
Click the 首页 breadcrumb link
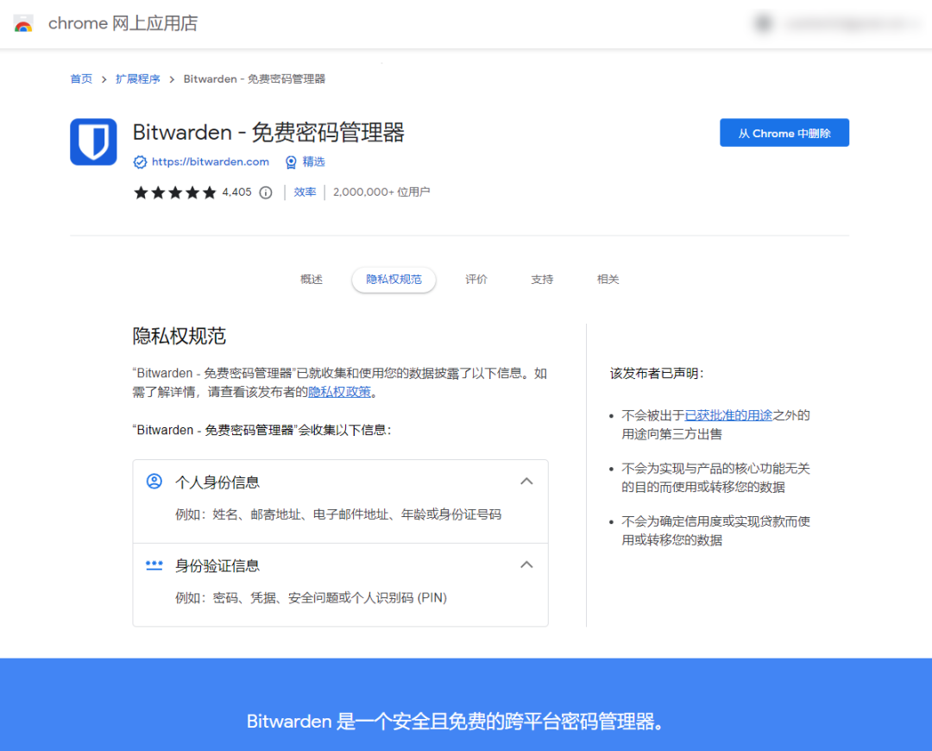pyautogui.click(x=81, y=79)
